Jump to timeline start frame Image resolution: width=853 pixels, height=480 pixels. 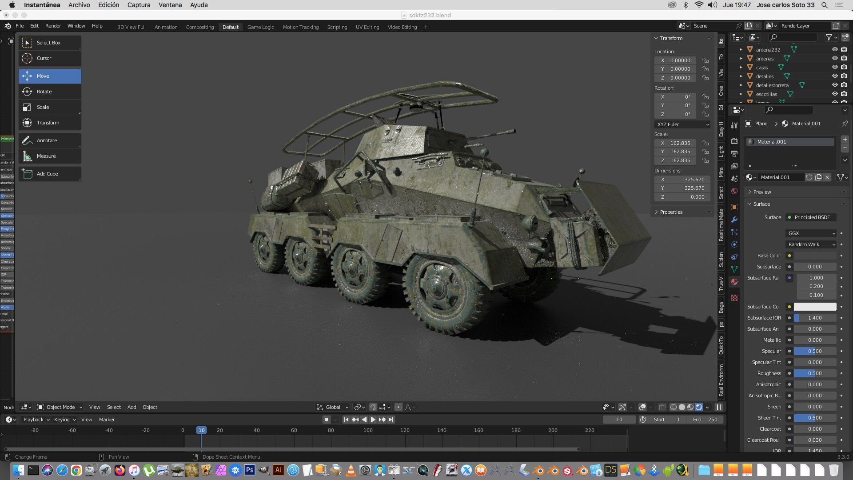click(346, 420)
